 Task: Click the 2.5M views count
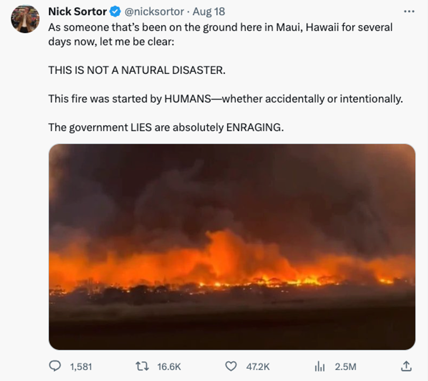(x=345, y=367)
